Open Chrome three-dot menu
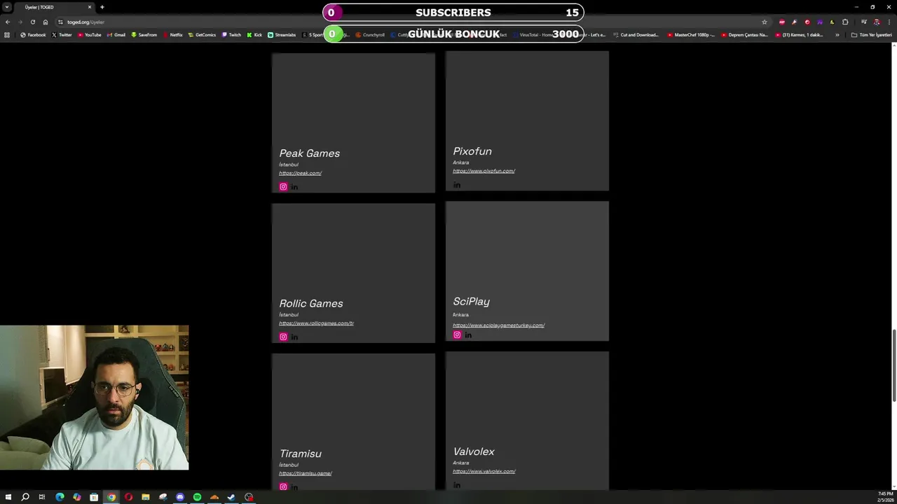The image size is (897, 504). click(889, 22)
